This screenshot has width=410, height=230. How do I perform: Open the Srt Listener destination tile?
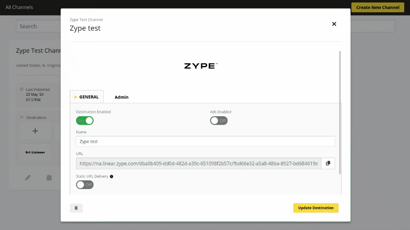pyautogui.click(x=35, y=152)
